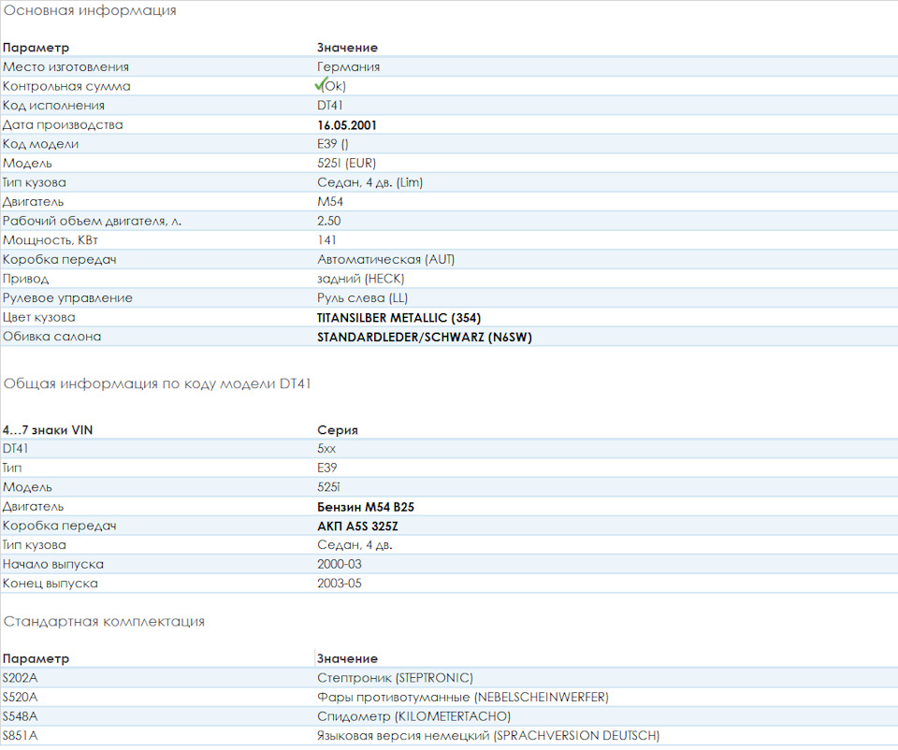Click production start value 2000-03
This screenshot has width=898, height=750.
tap(339, 565)
